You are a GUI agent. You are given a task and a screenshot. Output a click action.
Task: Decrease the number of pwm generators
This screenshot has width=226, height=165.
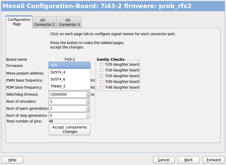(88, 110)
